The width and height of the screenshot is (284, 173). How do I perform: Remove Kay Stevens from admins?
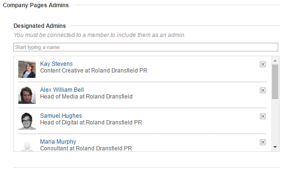click(x=263, y=64)
